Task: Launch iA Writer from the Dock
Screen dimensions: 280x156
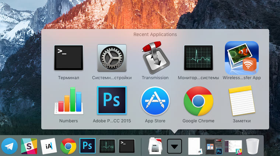Action: click(x=49, y=146)
